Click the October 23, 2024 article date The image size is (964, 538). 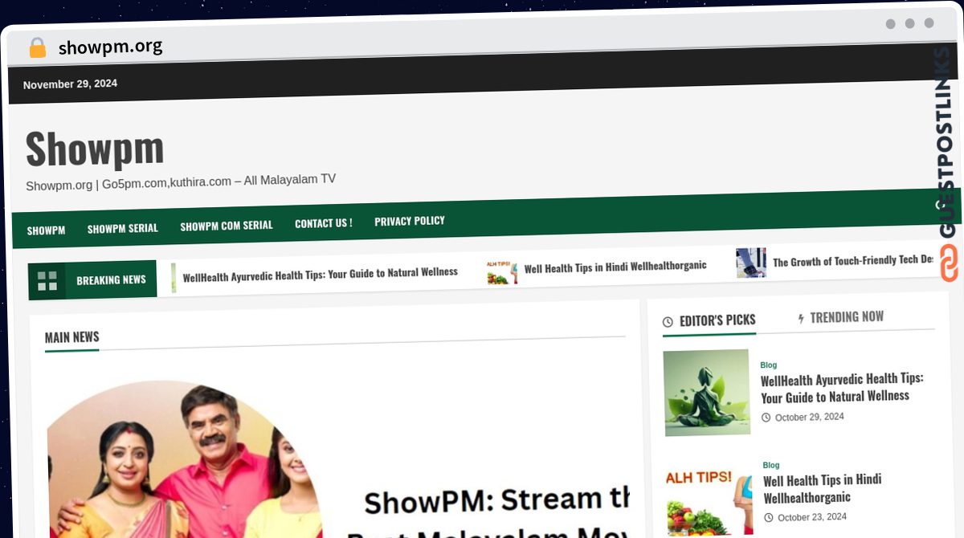(812, 517)
